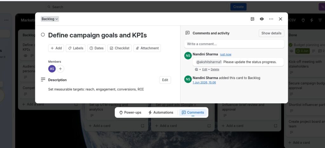Mark card complete using the circle
The image size is (325, 148).
pos(43,35)
